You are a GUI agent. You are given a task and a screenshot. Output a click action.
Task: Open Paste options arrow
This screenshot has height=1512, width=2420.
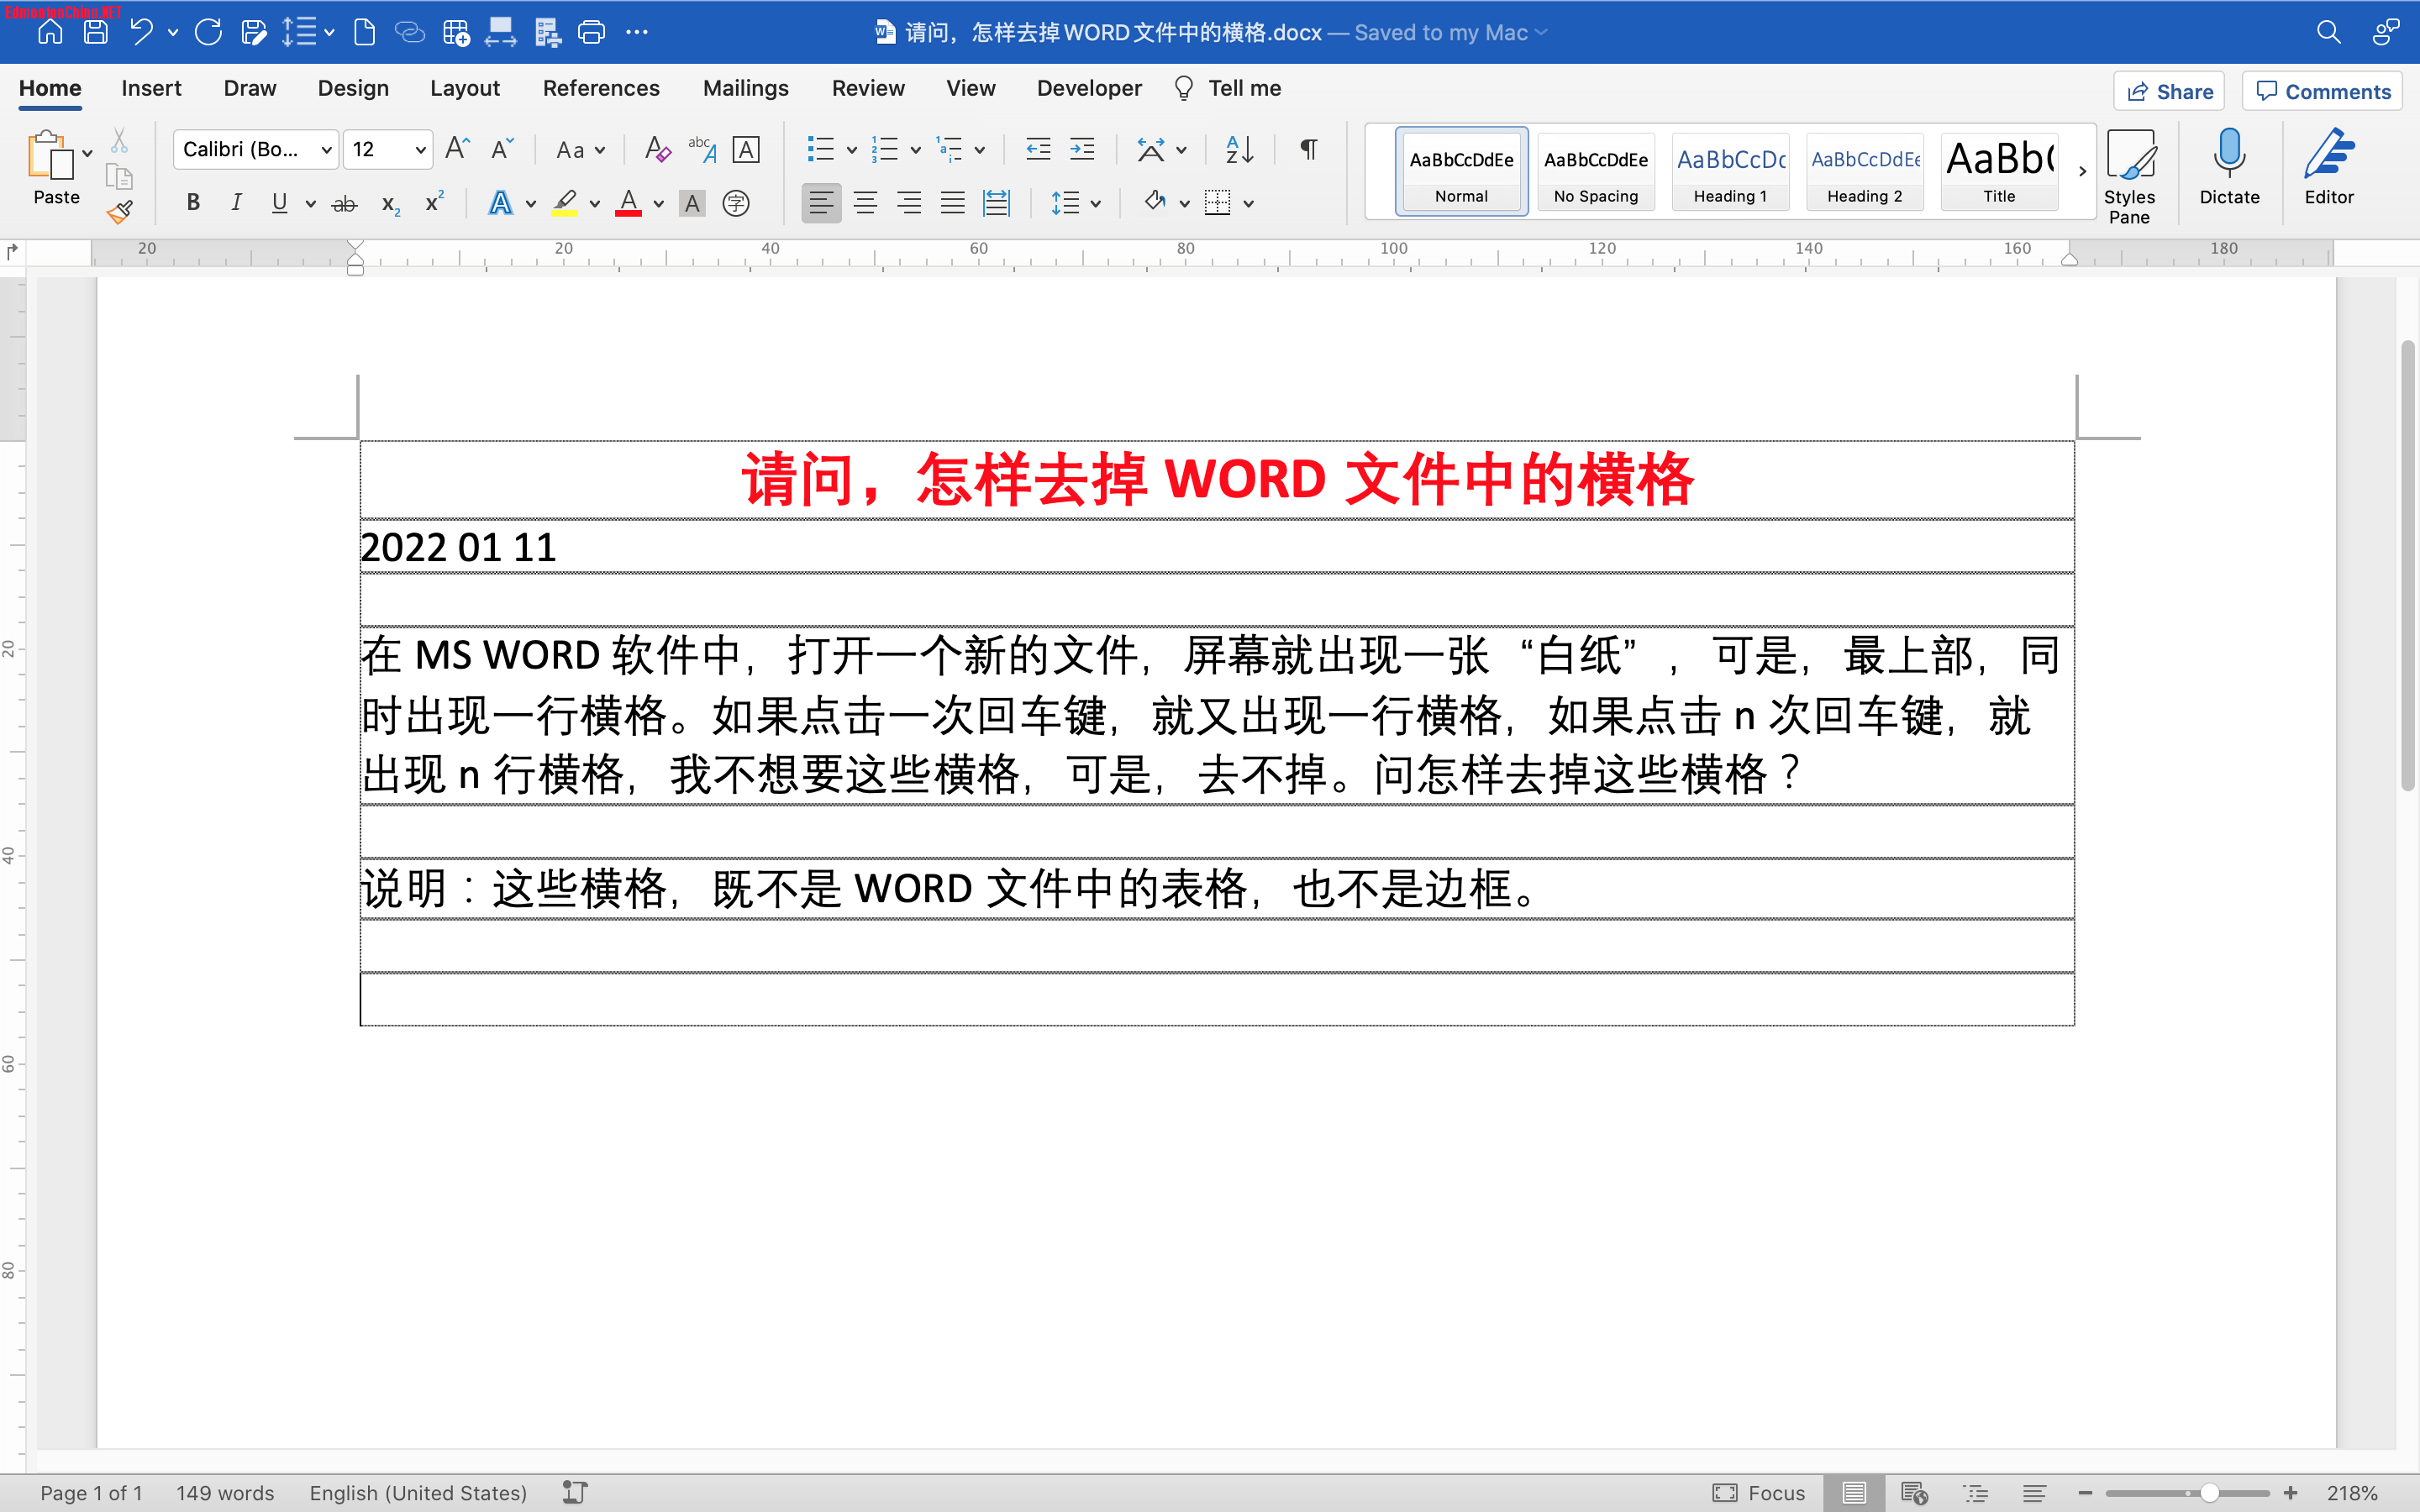point(88,153)
